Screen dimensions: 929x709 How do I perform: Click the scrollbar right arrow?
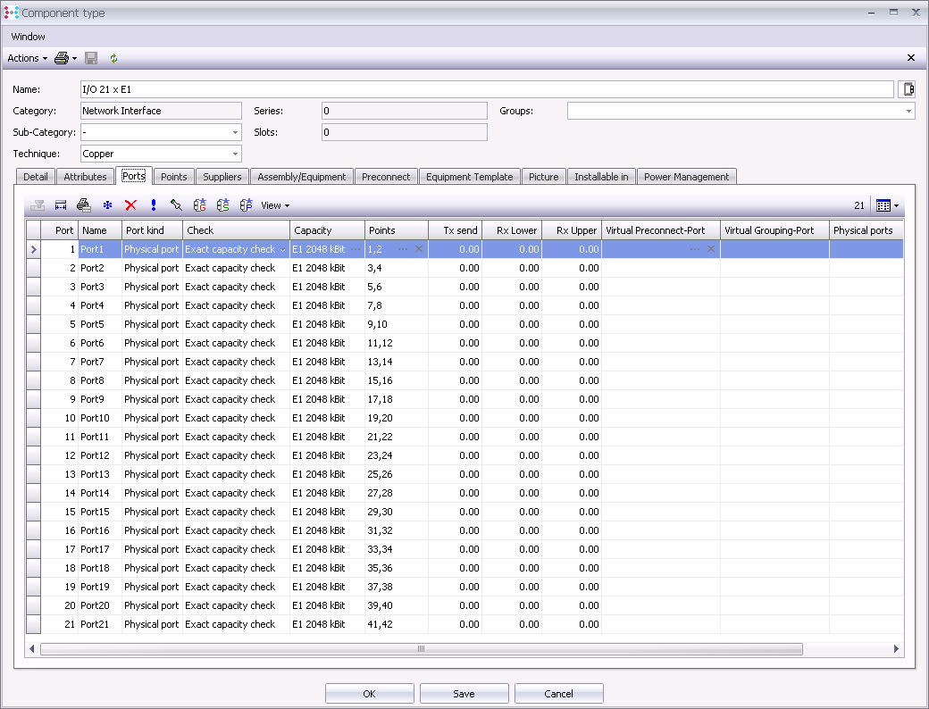tap(897, 648)
